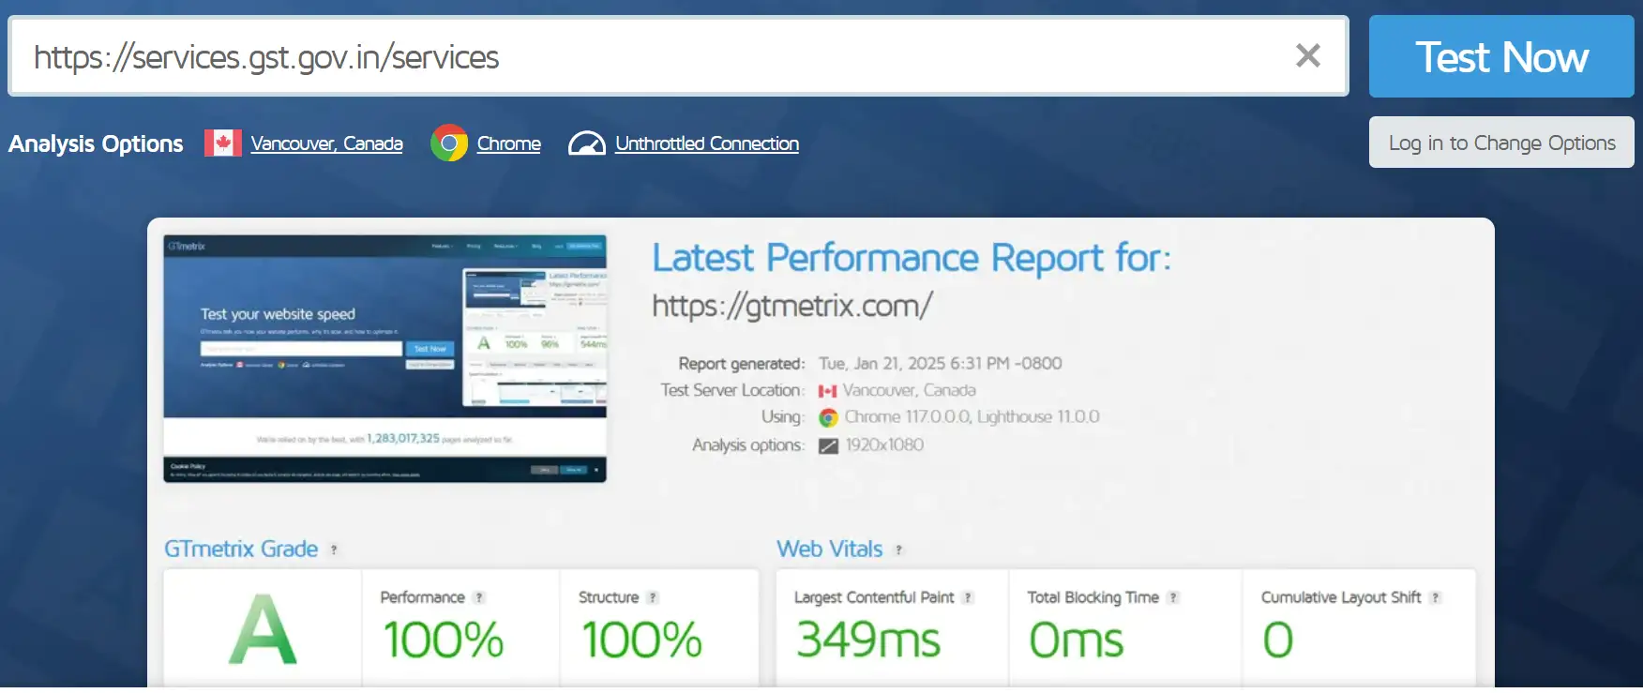Click the Cumulative Layout Shift 0 value
The height and width of the screenshot is (693, 1643).
click(x=1278, y=640)
